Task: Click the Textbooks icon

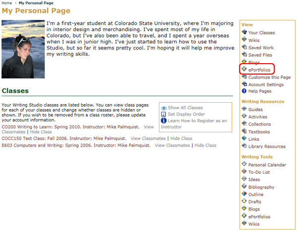Action: [x=245, y=131]
